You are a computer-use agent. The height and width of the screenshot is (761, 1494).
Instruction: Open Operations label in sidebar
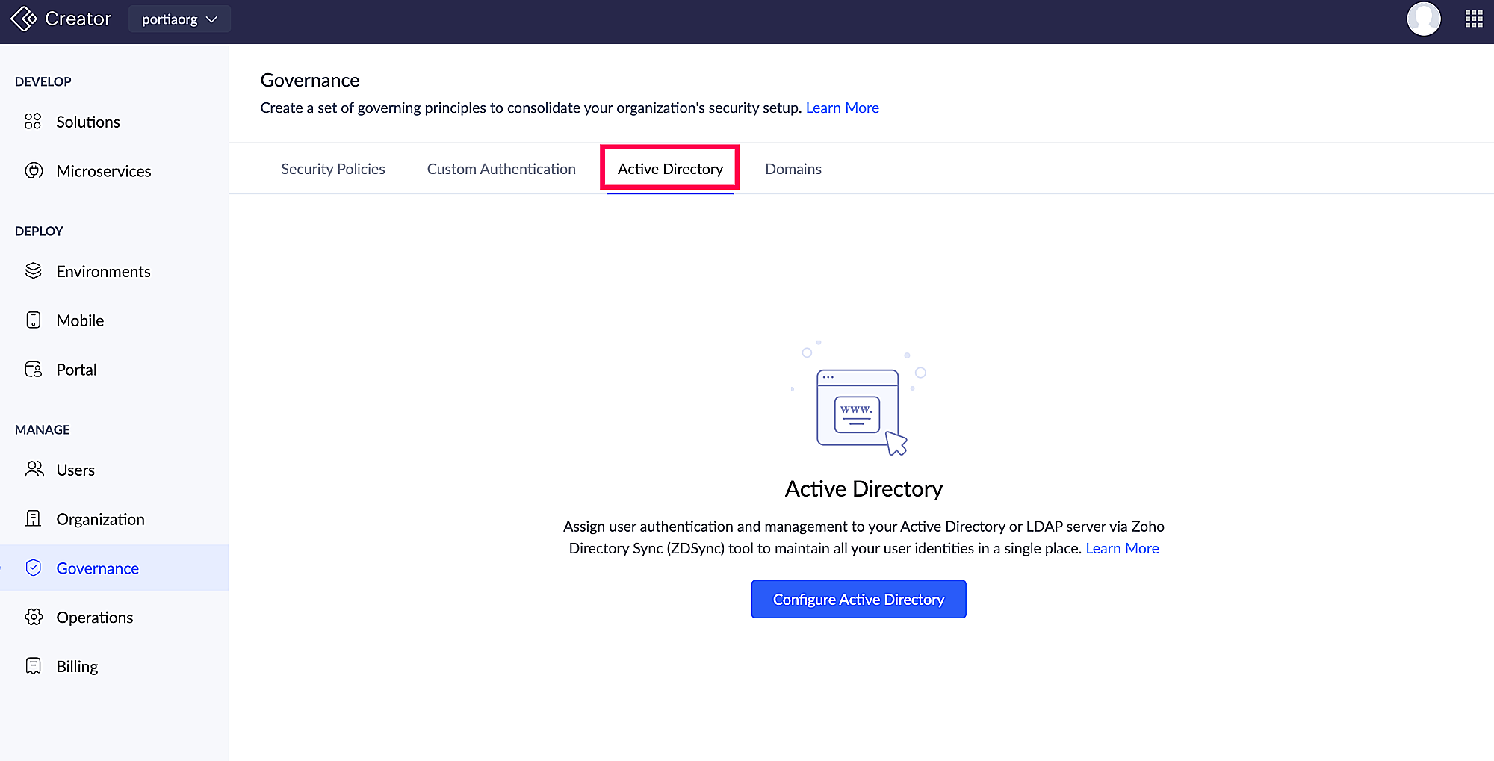tap(95, 618)
